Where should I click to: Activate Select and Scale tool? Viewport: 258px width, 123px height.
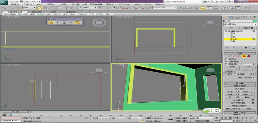pyautogui.click(x=80, y=8)
